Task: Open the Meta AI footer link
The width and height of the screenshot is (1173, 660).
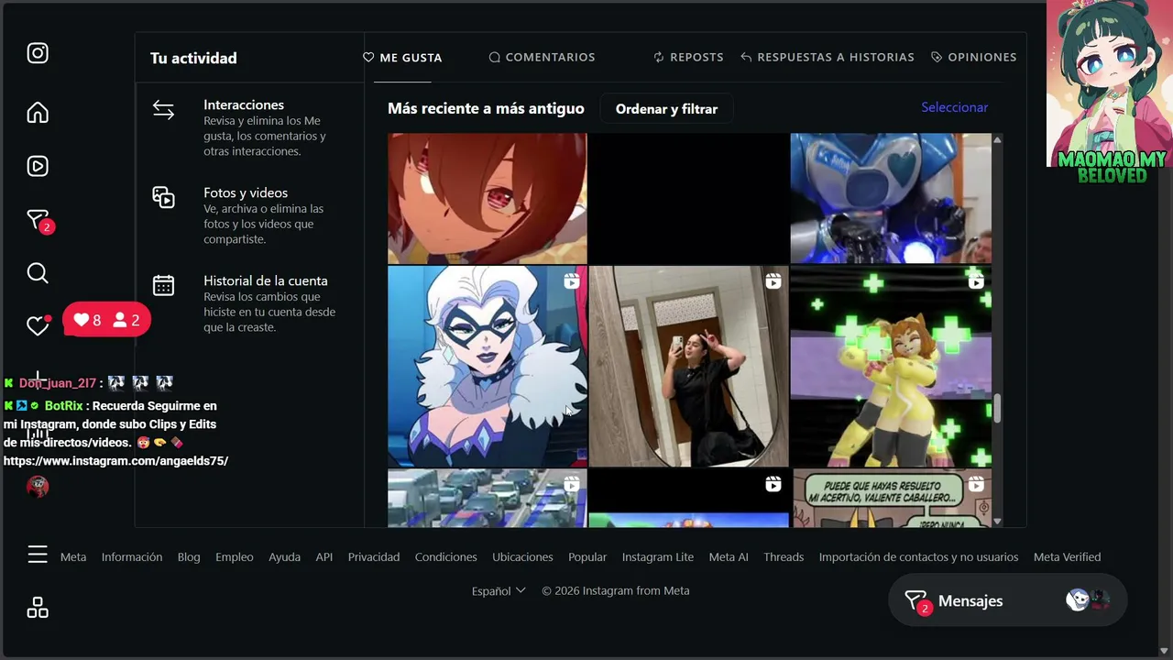Action: (729, 557)
